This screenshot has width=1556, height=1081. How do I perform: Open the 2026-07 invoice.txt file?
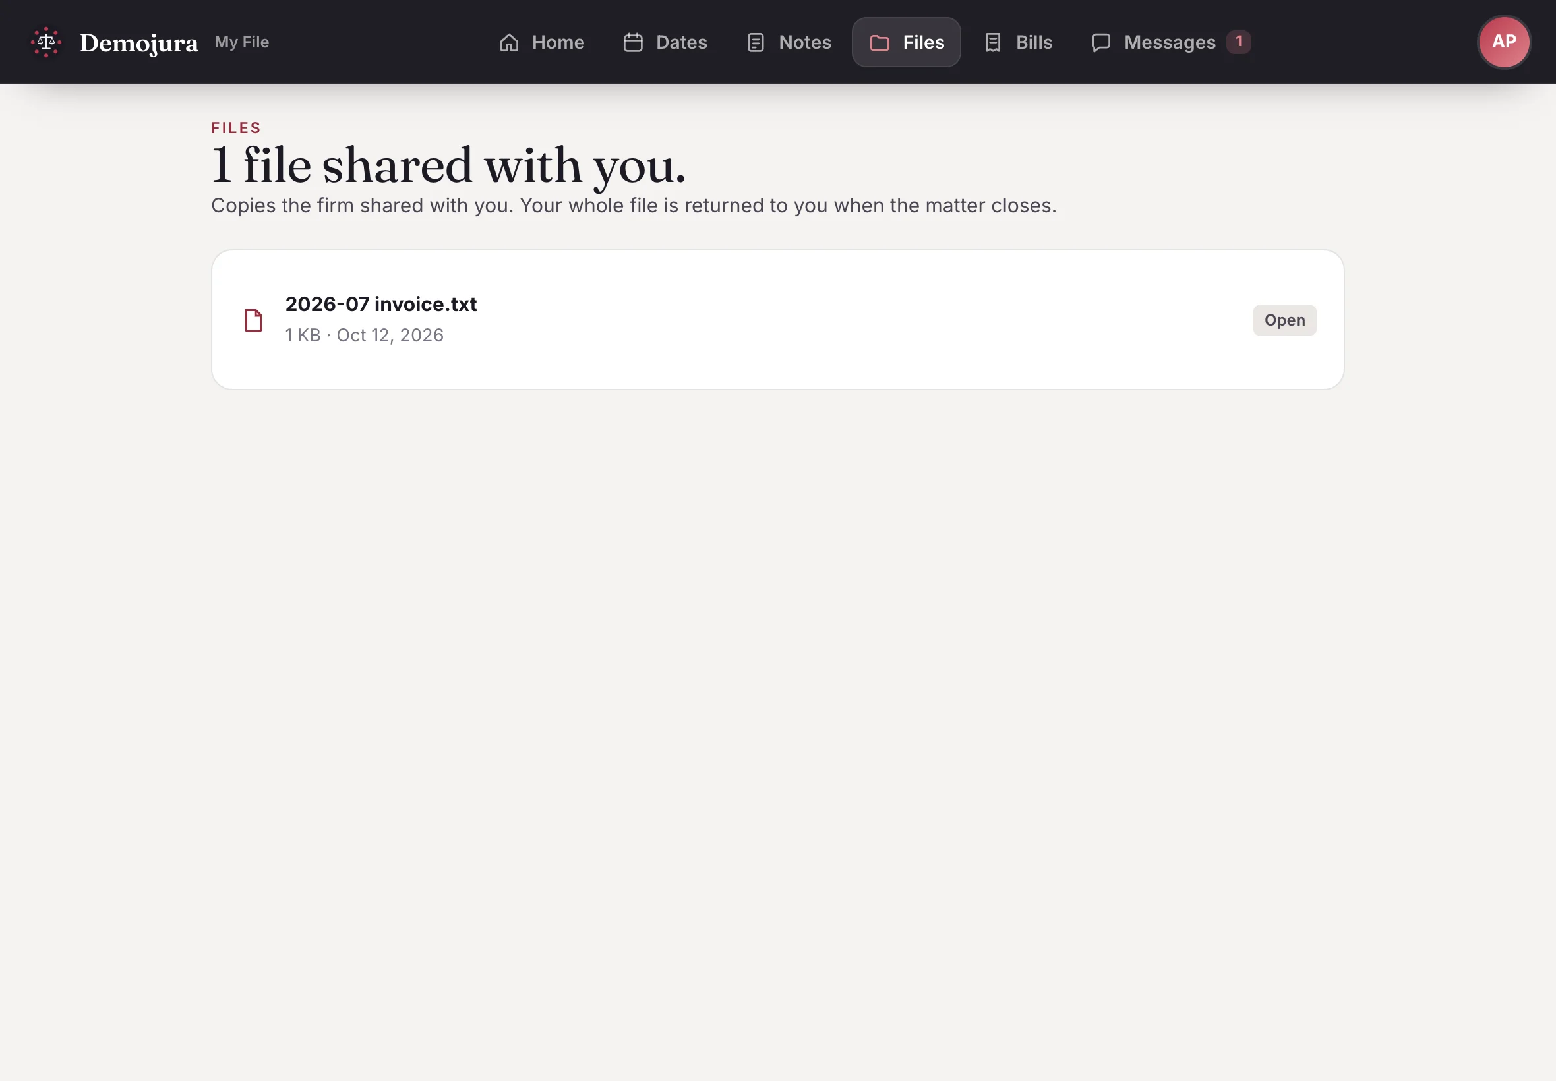[1284, 320]
